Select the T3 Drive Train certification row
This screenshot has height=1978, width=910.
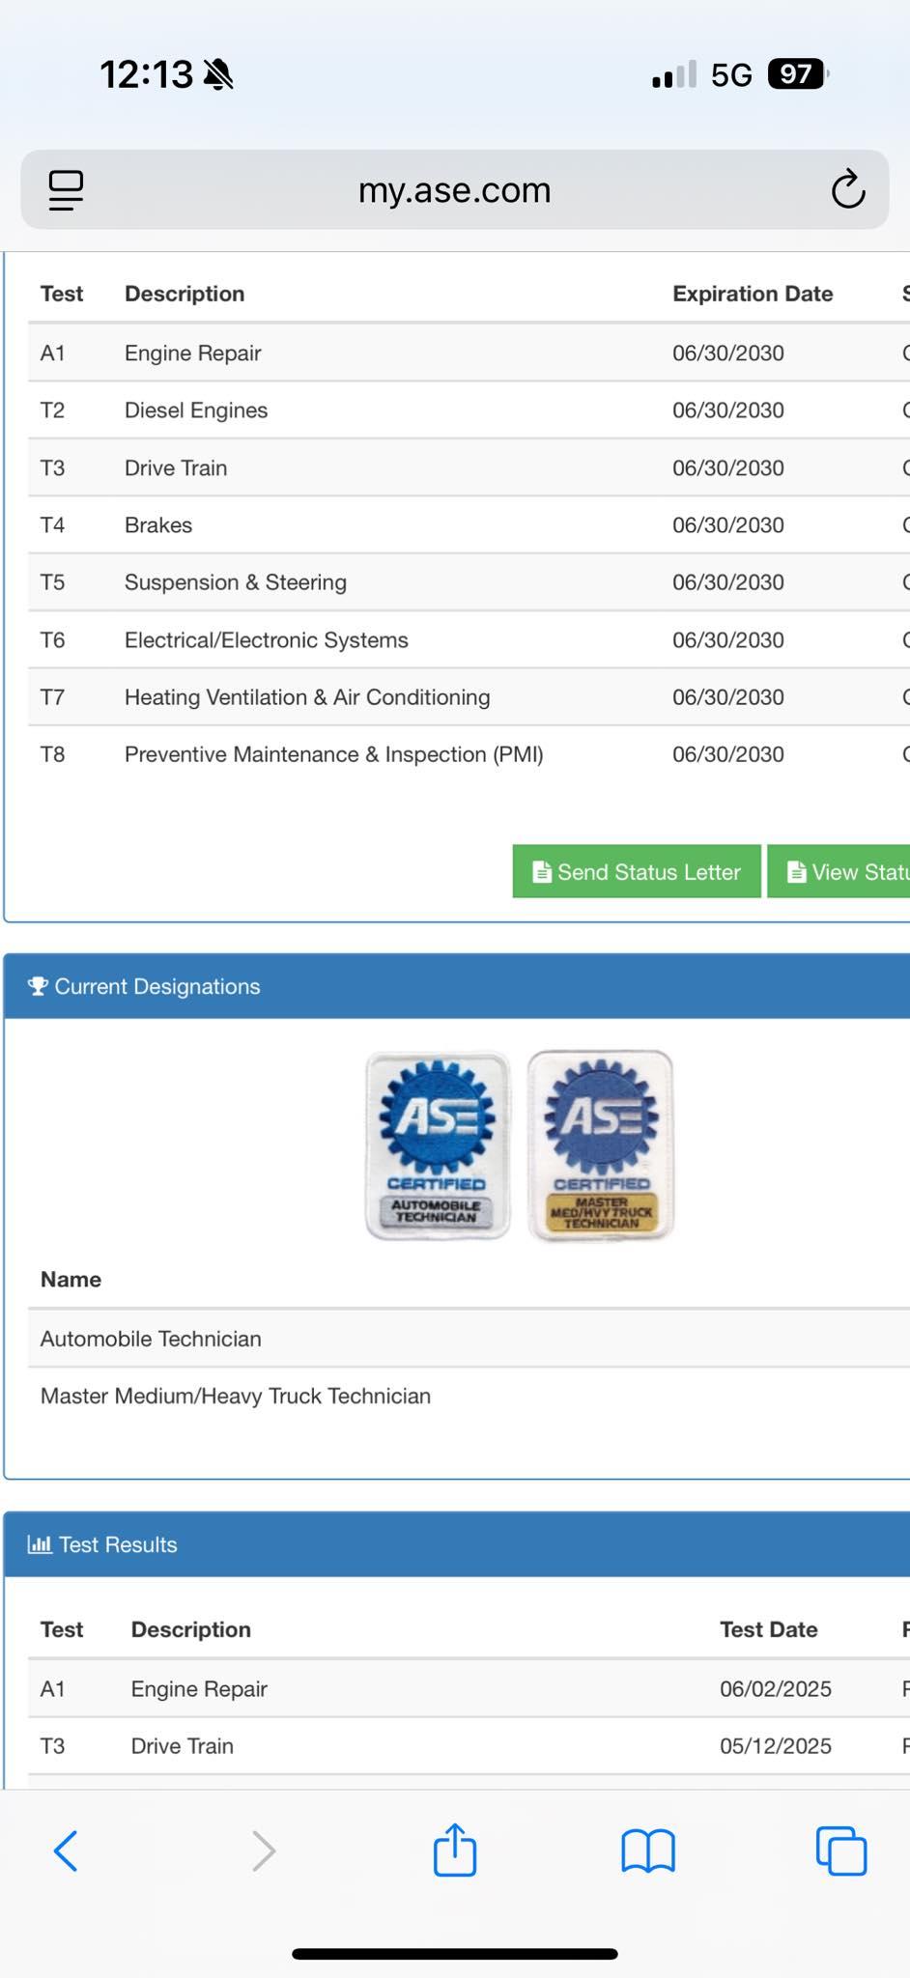point(469,467)
